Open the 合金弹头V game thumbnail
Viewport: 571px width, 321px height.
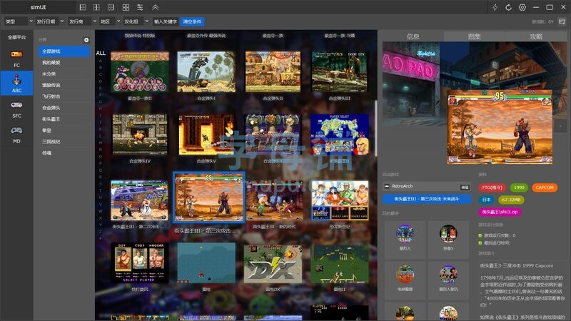click(x=206, y=135)
